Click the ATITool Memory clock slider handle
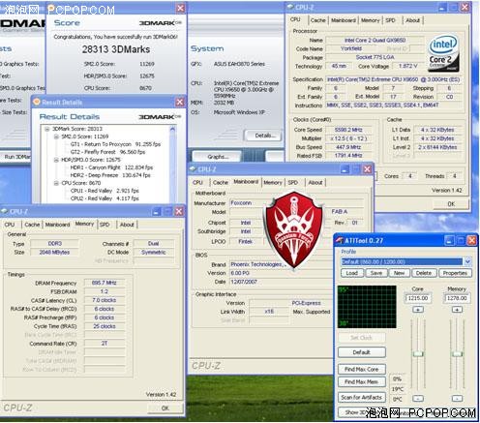480x423 pixels. (x=457, y=354)
